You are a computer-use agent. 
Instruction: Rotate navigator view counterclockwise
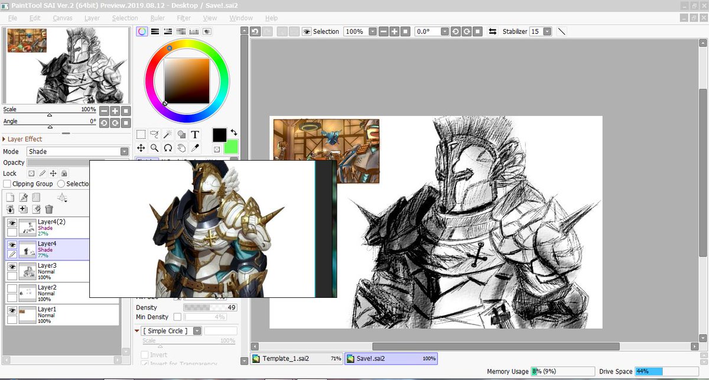click(104, 122)
